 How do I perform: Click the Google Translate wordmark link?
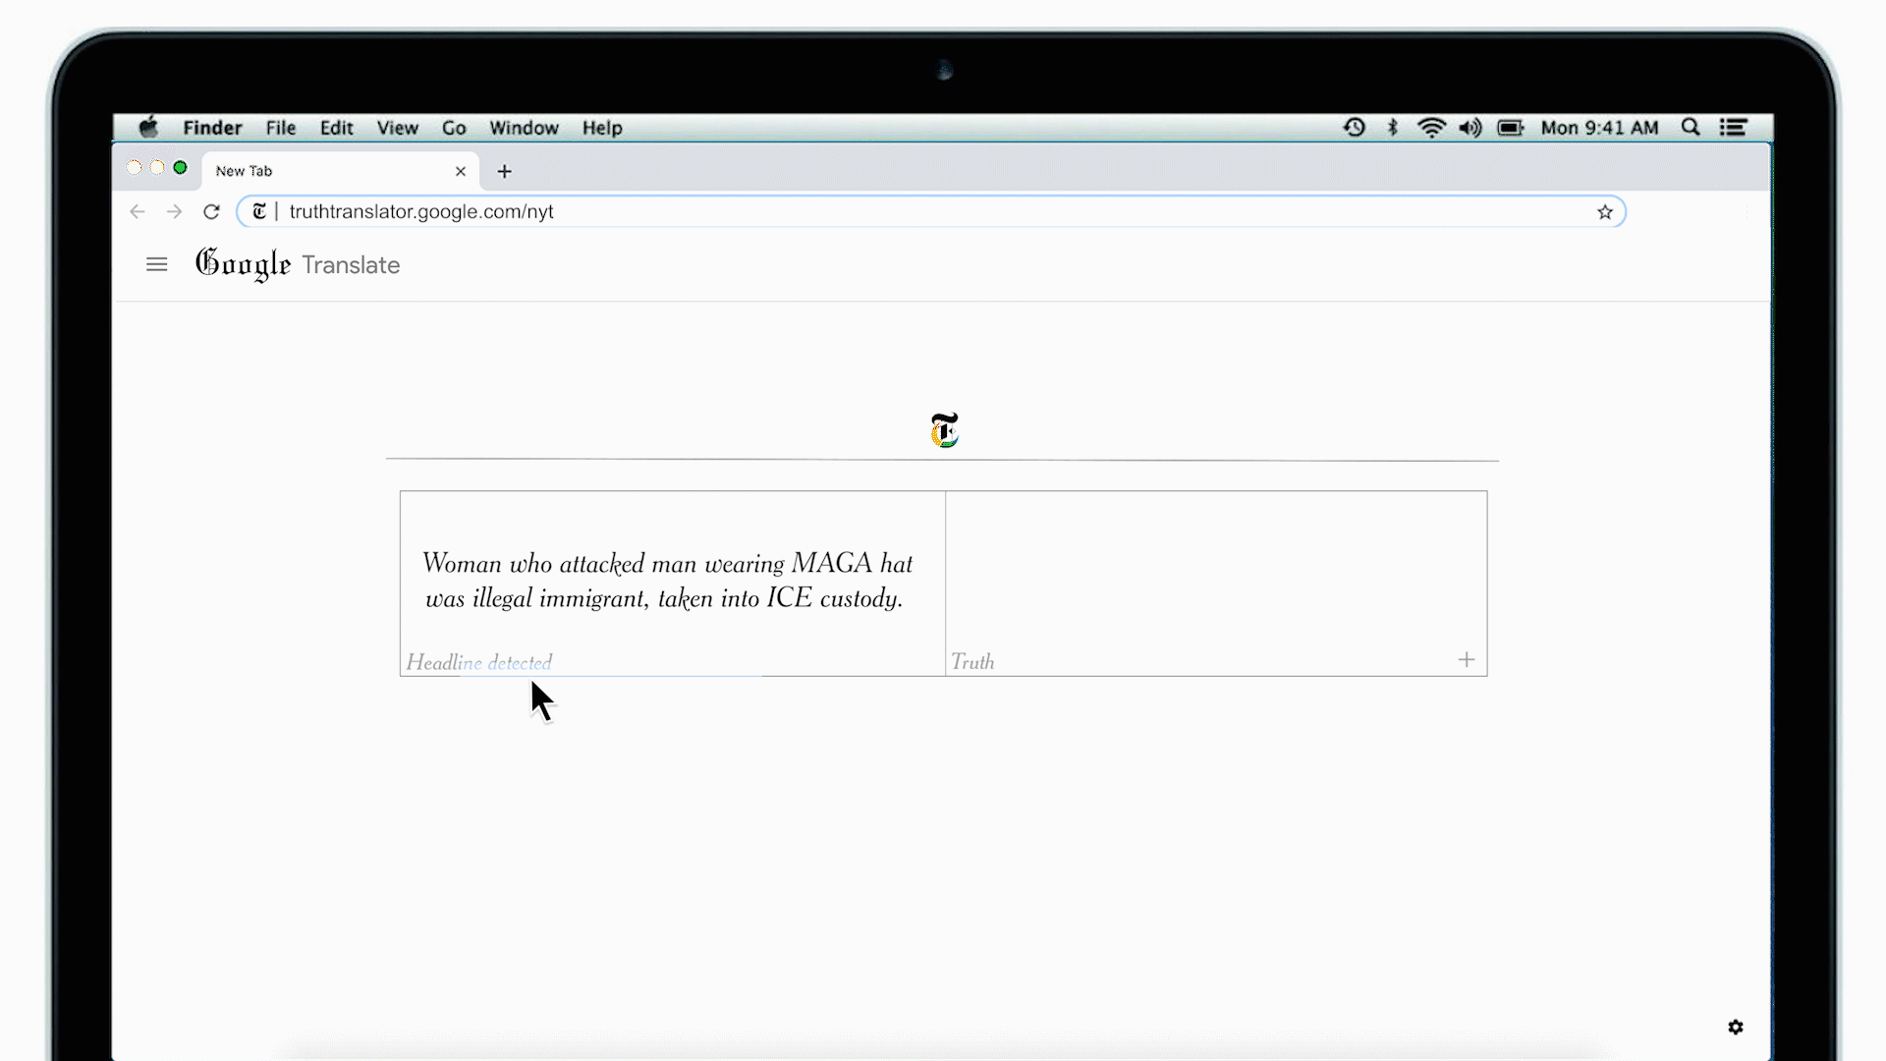coord(298,264)
